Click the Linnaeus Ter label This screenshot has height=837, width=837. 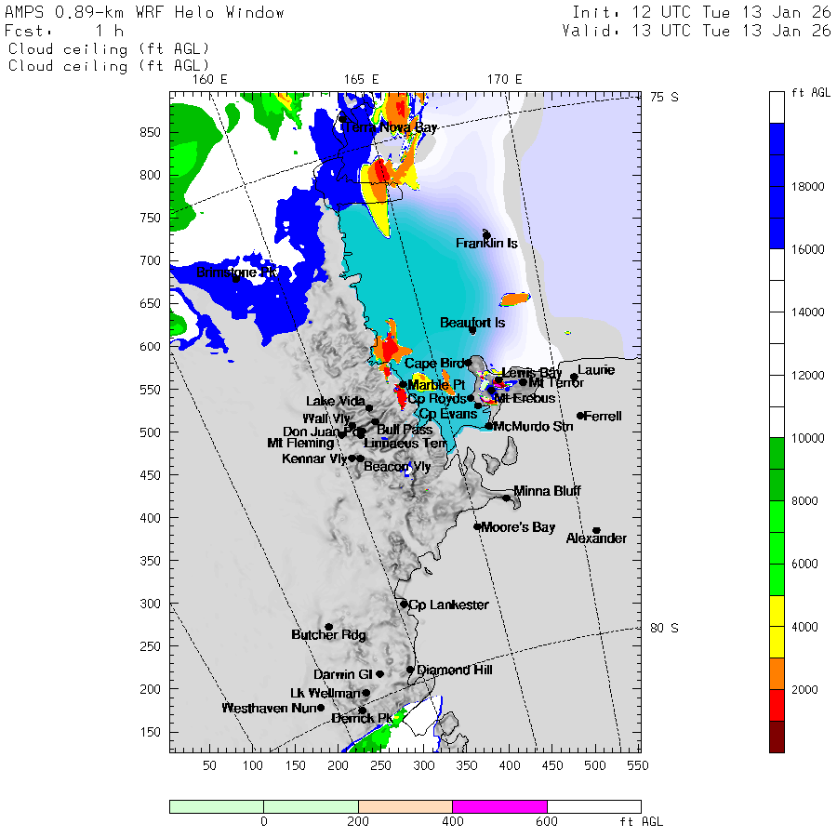pyautogui.click(x=405, y=444)
